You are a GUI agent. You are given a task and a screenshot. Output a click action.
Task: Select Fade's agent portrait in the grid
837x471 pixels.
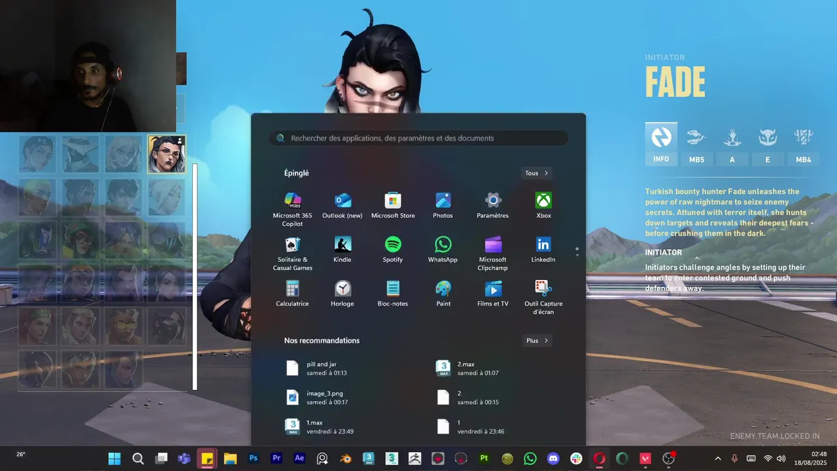click(167, 154)
